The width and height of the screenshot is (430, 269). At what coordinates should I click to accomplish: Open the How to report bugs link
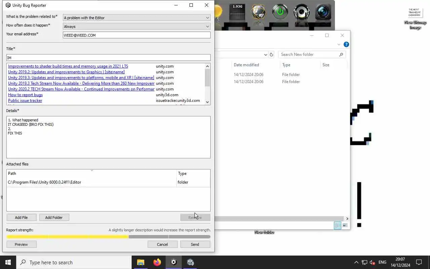click(x=25, y=95)
